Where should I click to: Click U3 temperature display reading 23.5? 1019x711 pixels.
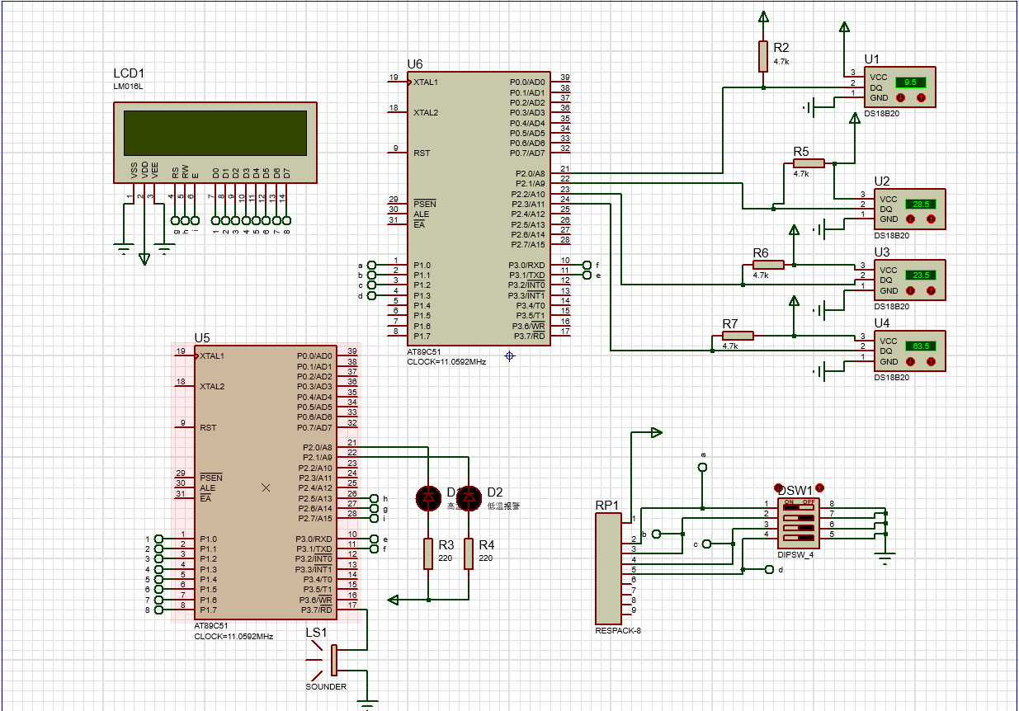pyautogui.click(x=920, y=275)
